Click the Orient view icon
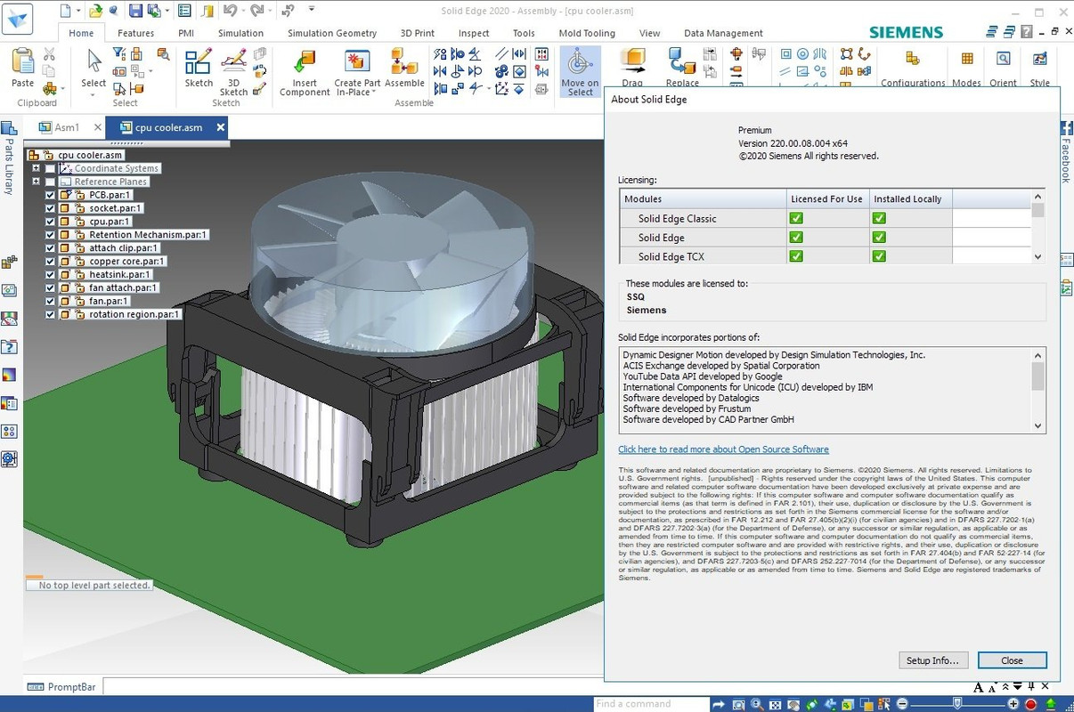Image resolution: width=1074 pixels, height=712 pixels. point(1004,59)
